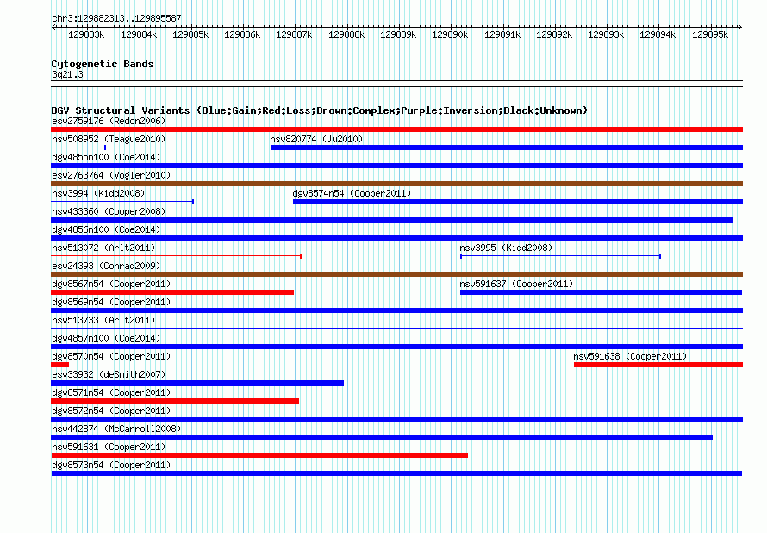
Task: Select the blue dgv8573n54 gain bar
Action: (396, 473)
